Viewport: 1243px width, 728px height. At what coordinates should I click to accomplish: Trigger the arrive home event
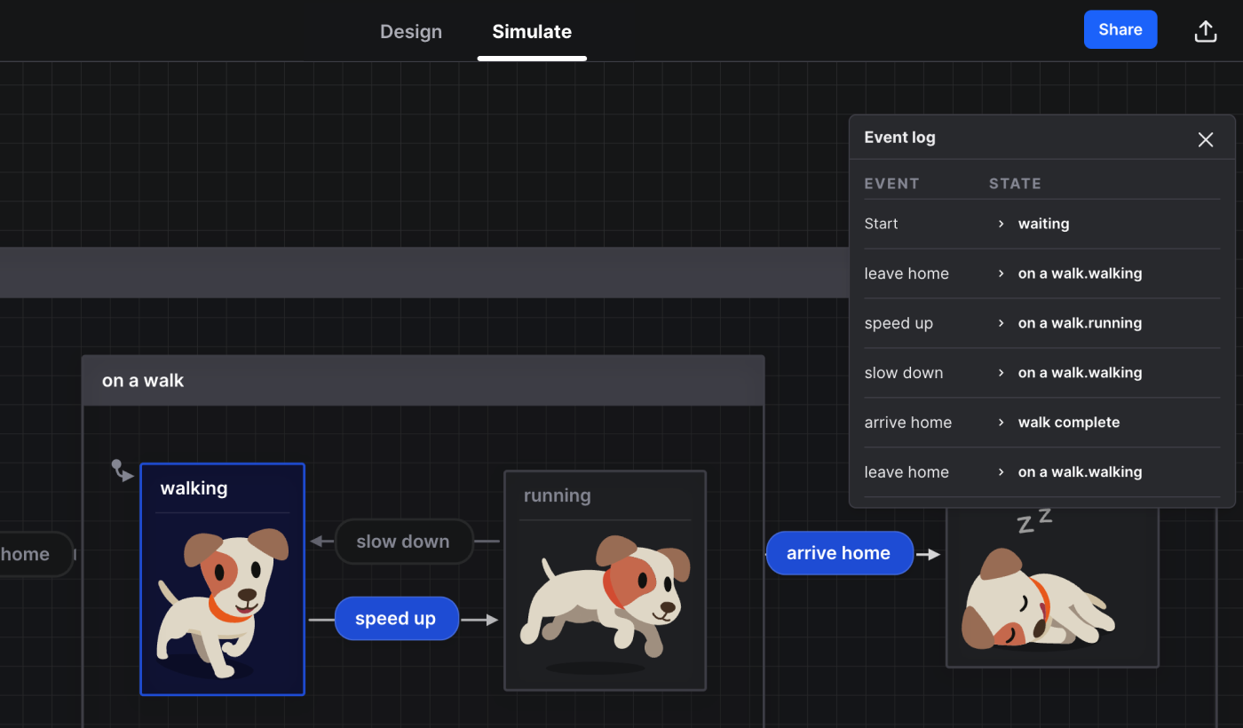point(839,553)
